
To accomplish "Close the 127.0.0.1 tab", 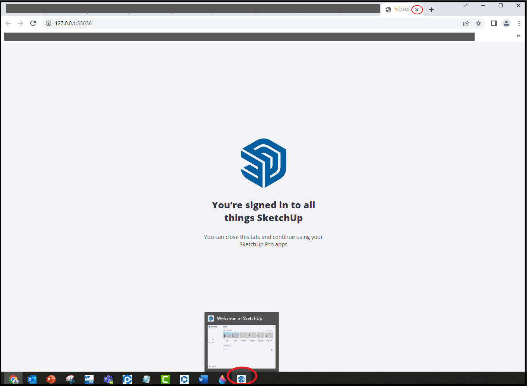I will (x=417, y=9).
